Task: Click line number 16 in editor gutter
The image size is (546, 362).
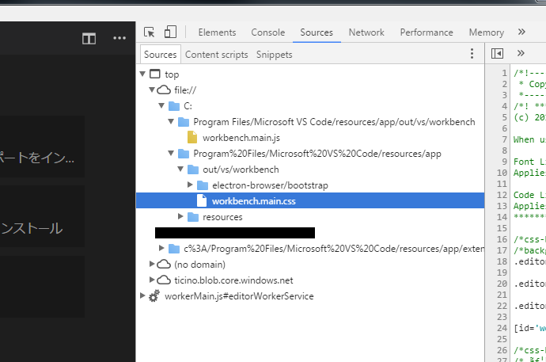Action: pos(502,239)
